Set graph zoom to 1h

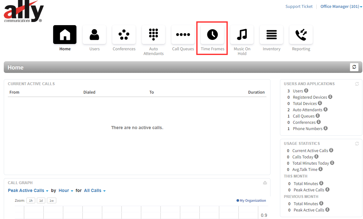tap(31, 200)
